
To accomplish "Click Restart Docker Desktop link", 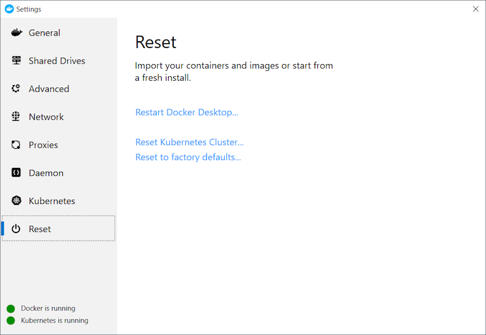I will coord(186,112).
